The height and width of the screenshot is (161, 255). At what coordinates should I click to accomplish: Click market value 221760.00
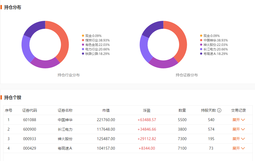point(106,120)
